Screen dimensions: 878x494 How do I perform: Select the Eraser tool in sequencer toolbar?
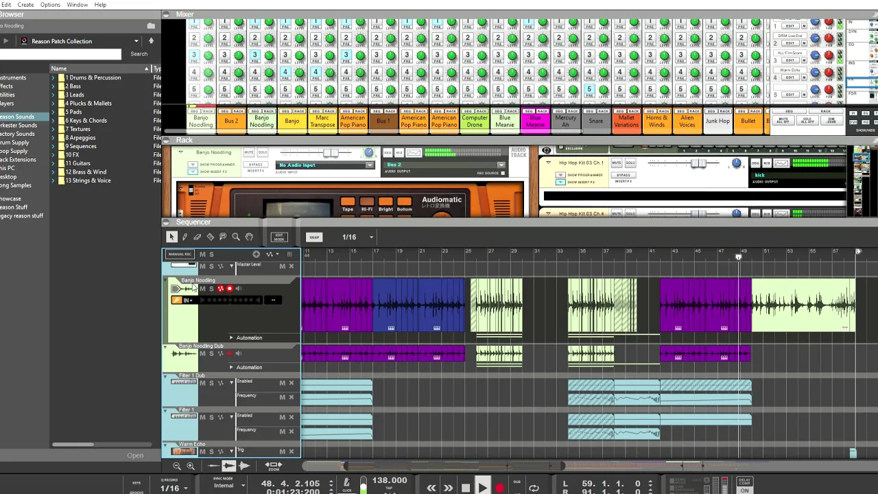198,237
